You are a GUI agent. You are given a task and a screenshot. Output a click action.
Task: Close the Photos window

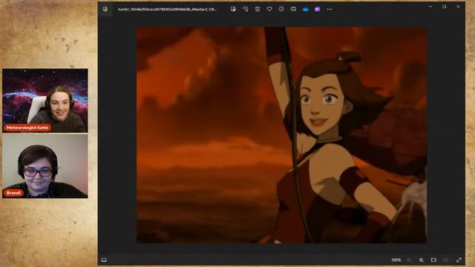[458, 7]
